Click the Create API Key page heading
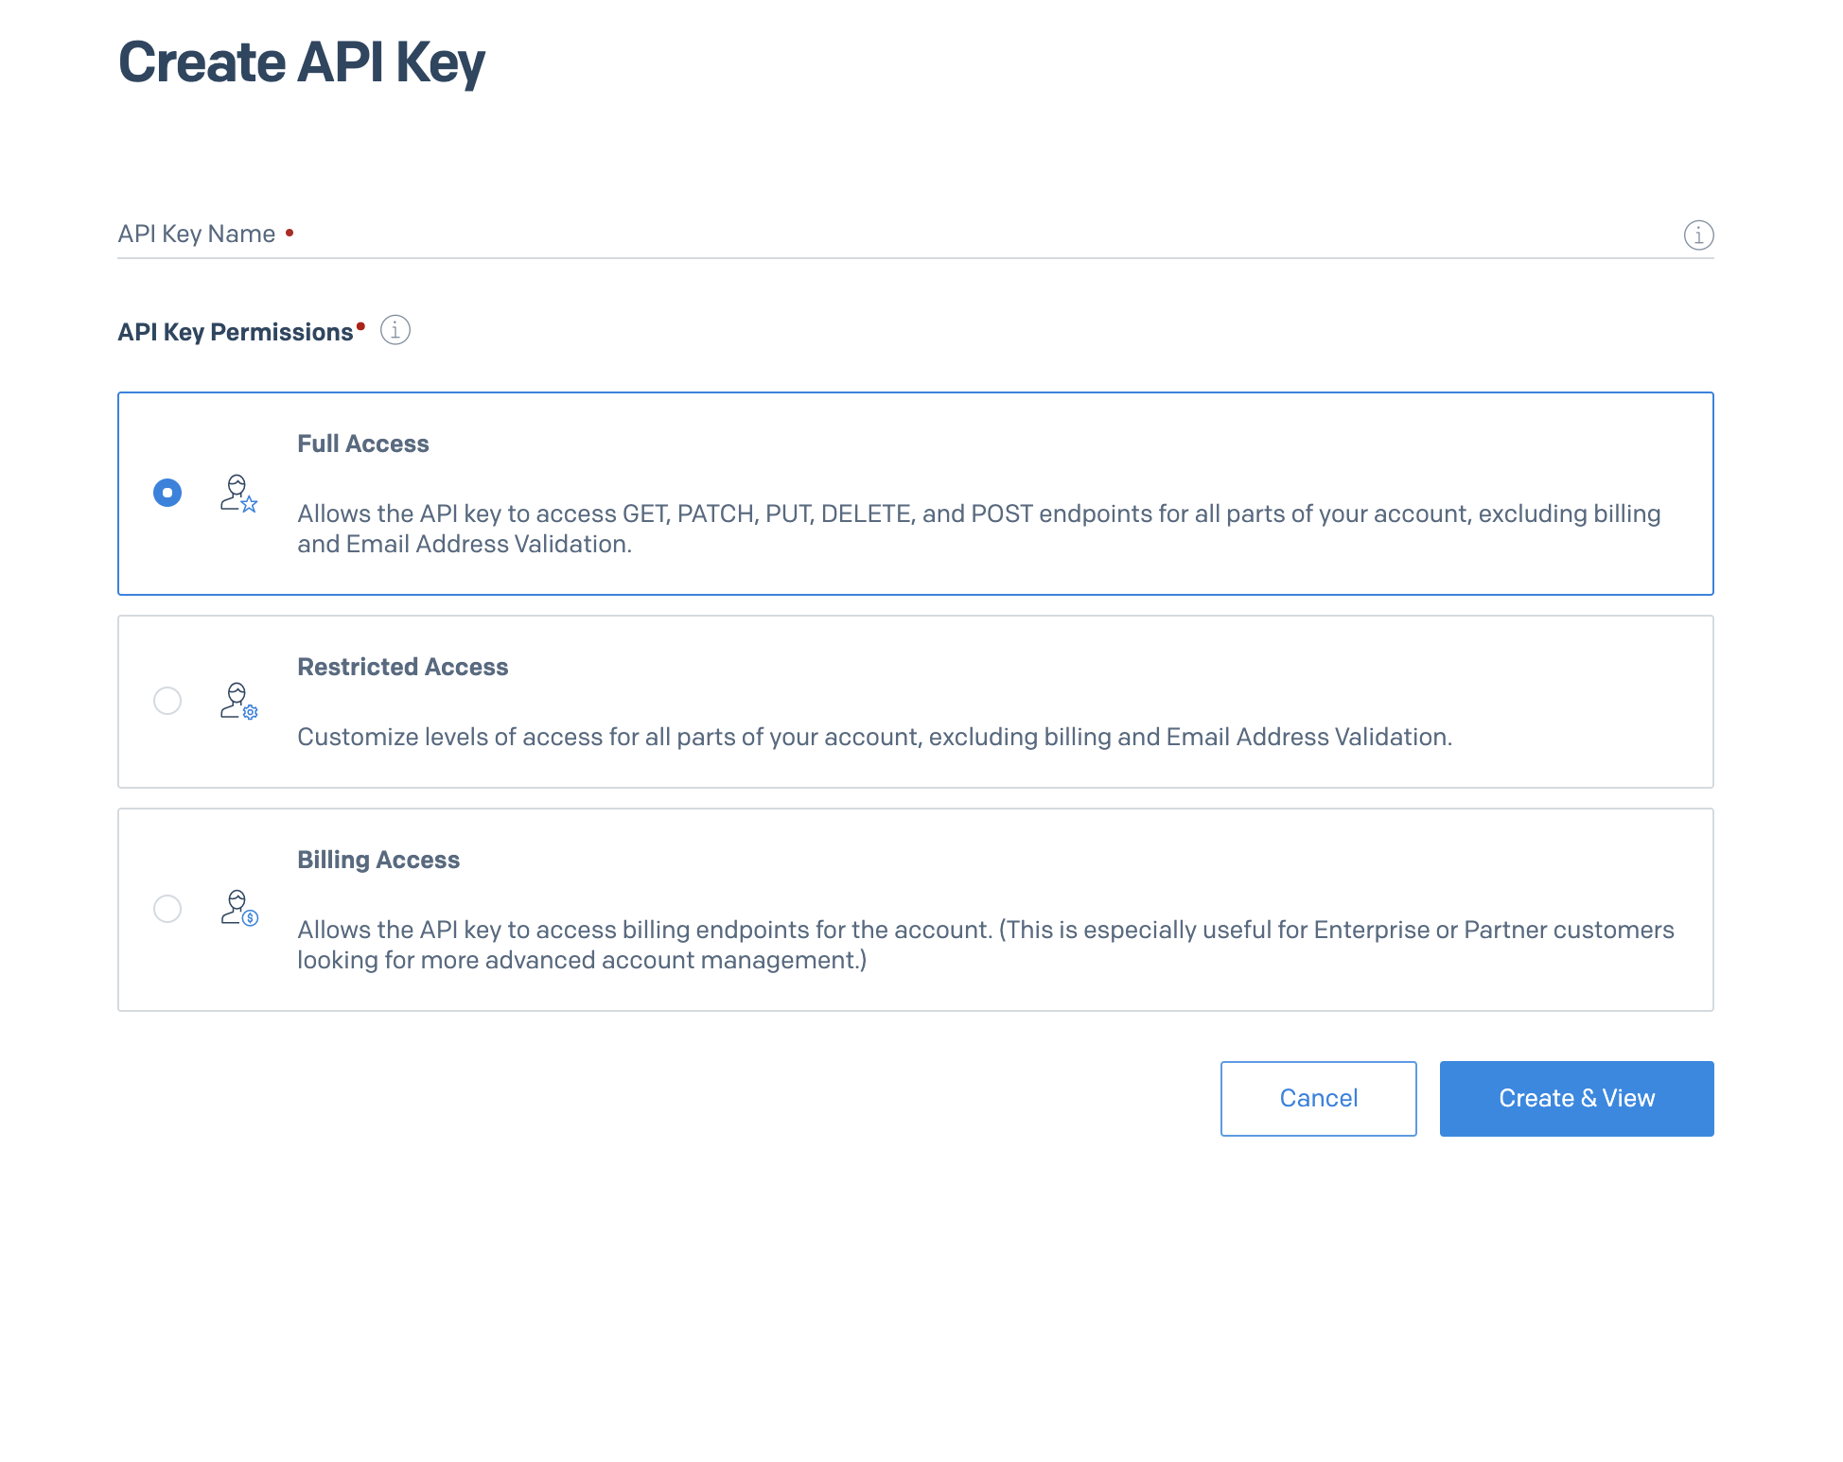The width and height of the screenshot is (1843, 1462). coord(301,62)
